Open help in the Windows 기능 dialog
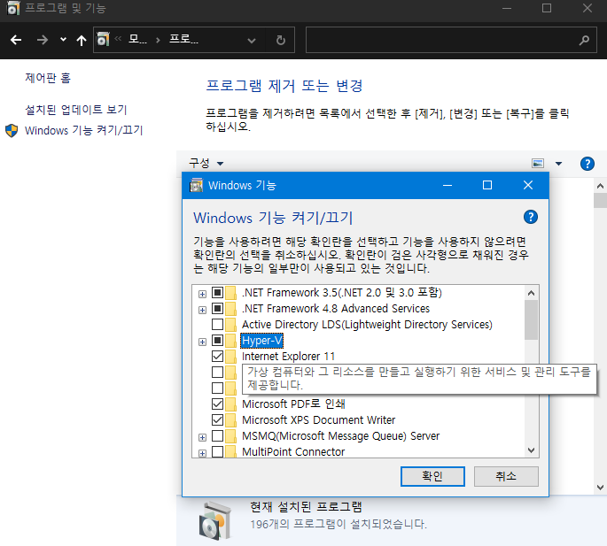The width and height of the screenshot is (607, 546). click(531, 217)
